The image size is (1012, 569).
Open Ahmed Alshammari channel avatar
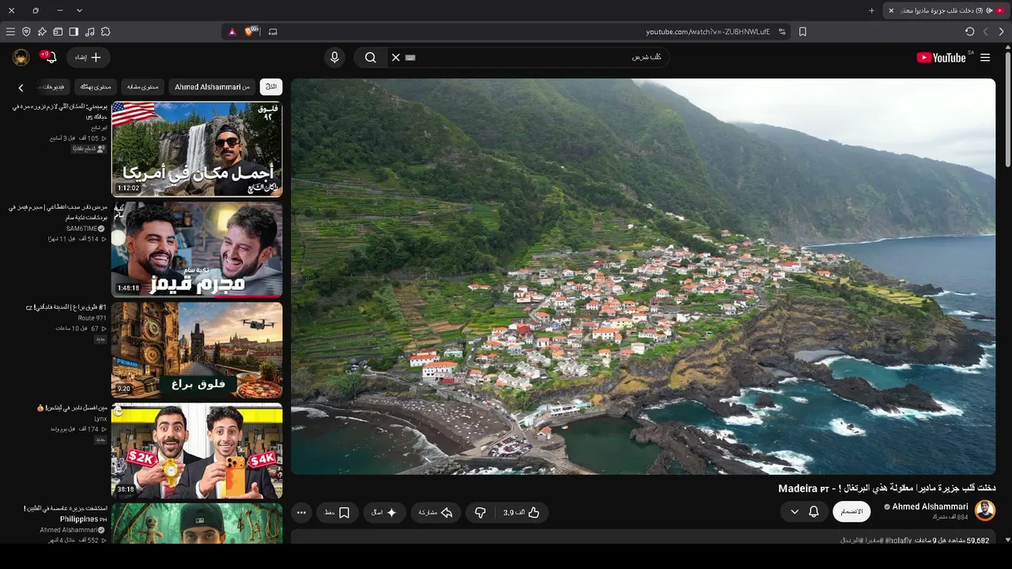click(x=985, y=511)
